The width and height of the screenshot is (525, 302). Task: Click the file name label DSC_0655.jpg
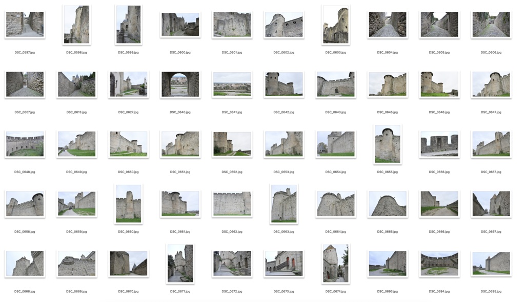pyautogui.click(x=388, y=172)
